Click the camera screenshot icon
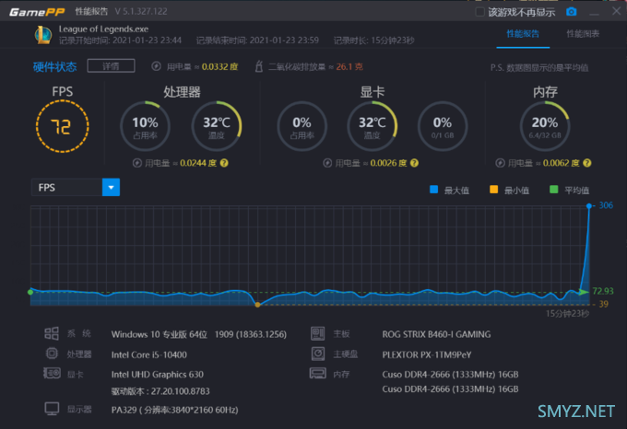 click(572, 12)
